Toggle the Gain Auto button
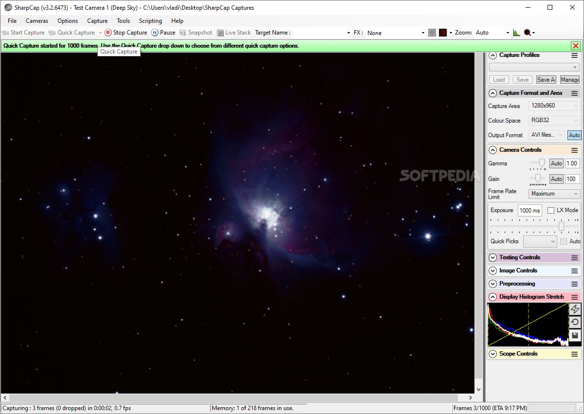This screenshot has width=584, height=414. pos(556,179)
